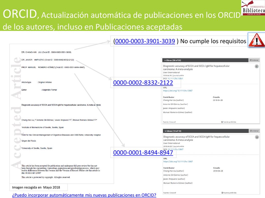Click 'Antonio Gil-Gómez (author)' in Obras (50 of 55) panel

175,104
